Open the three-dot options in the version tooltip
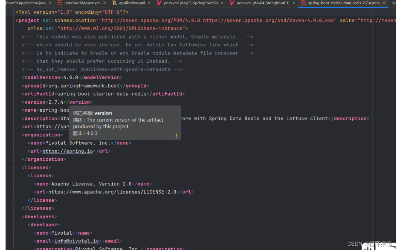This screenshot has height=250, width=397. click(176, 135)
